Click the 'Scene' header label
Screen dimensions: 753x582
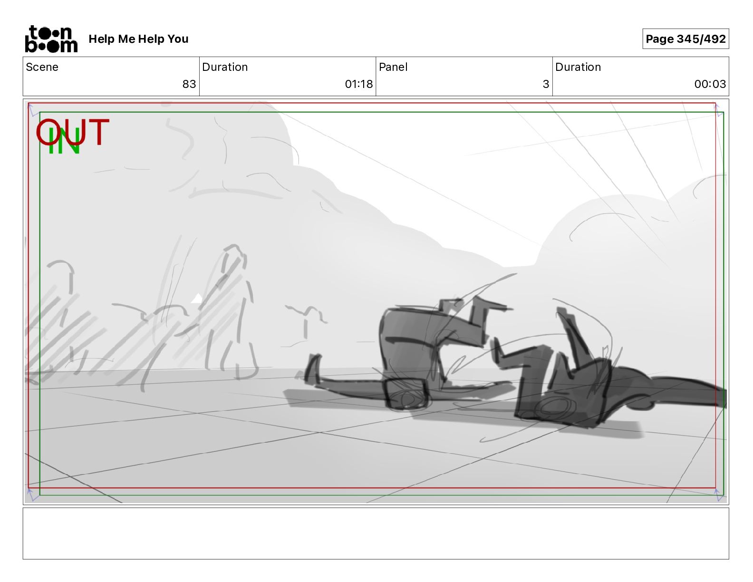coord(42,67)
